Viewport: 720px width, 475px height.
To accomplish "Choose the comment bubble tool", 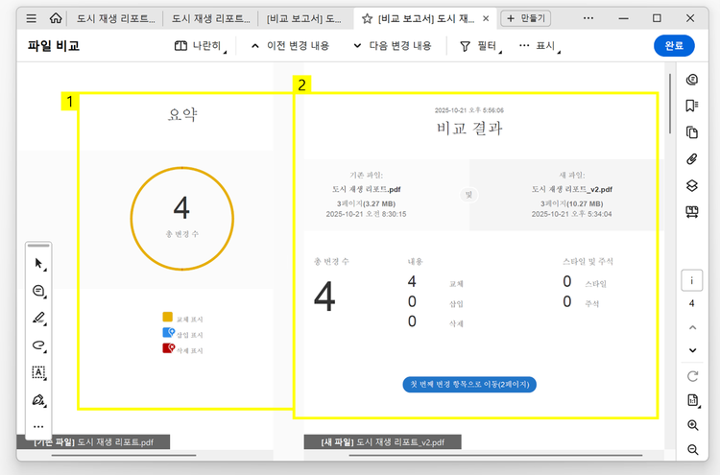I will click(38, 291).
